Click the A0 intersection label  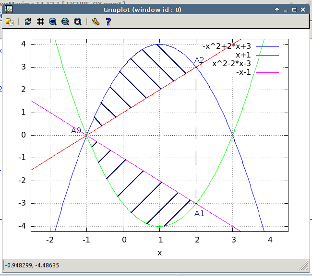pos(76,130)
